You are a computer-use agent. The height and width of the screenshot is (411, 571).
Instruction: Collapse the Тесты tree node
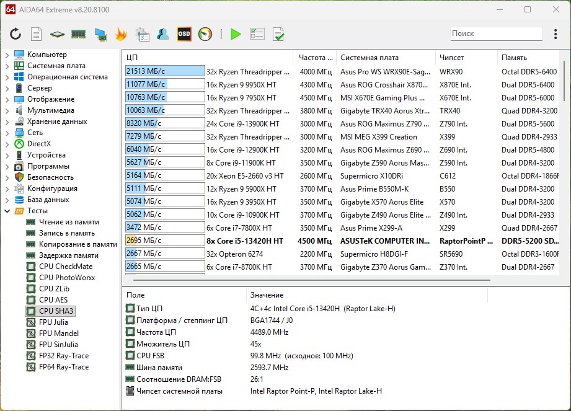(7, 211)
